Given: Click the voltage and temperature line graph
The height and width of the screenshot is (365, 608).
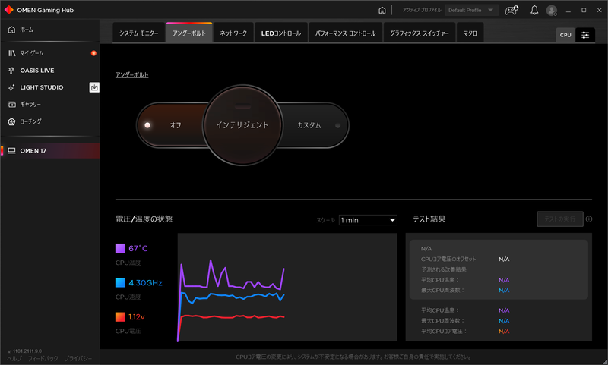Looking at the screenshot, I should pos(287,287).
